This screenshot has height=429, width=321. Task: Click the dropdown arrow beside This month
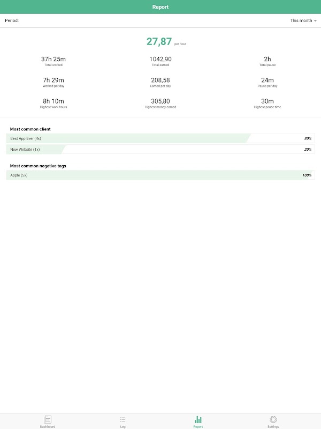pos(315,21)
